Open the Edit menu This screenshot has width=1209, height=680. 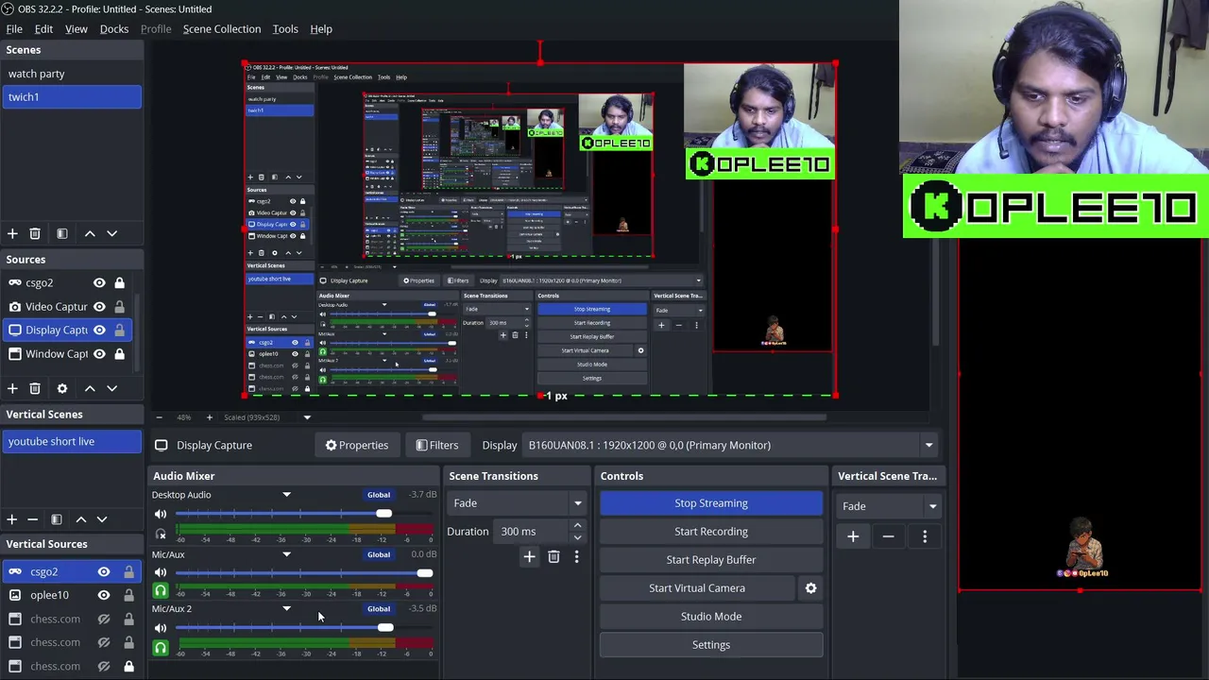[x=43, y=28]
